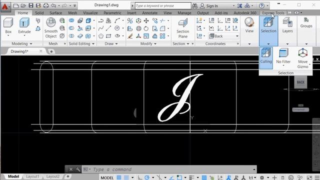Close the command line with X button
This screenshot has height=180, width=320.
tap(71, 169)
